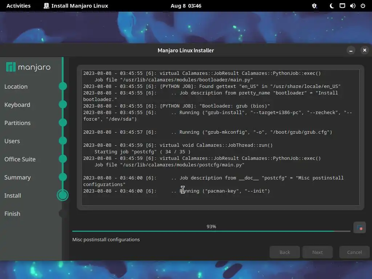Viewport: 372px width, 279px height.
Task: Cancel the installation
Action: pyautogui.click(x=355, y=252)
